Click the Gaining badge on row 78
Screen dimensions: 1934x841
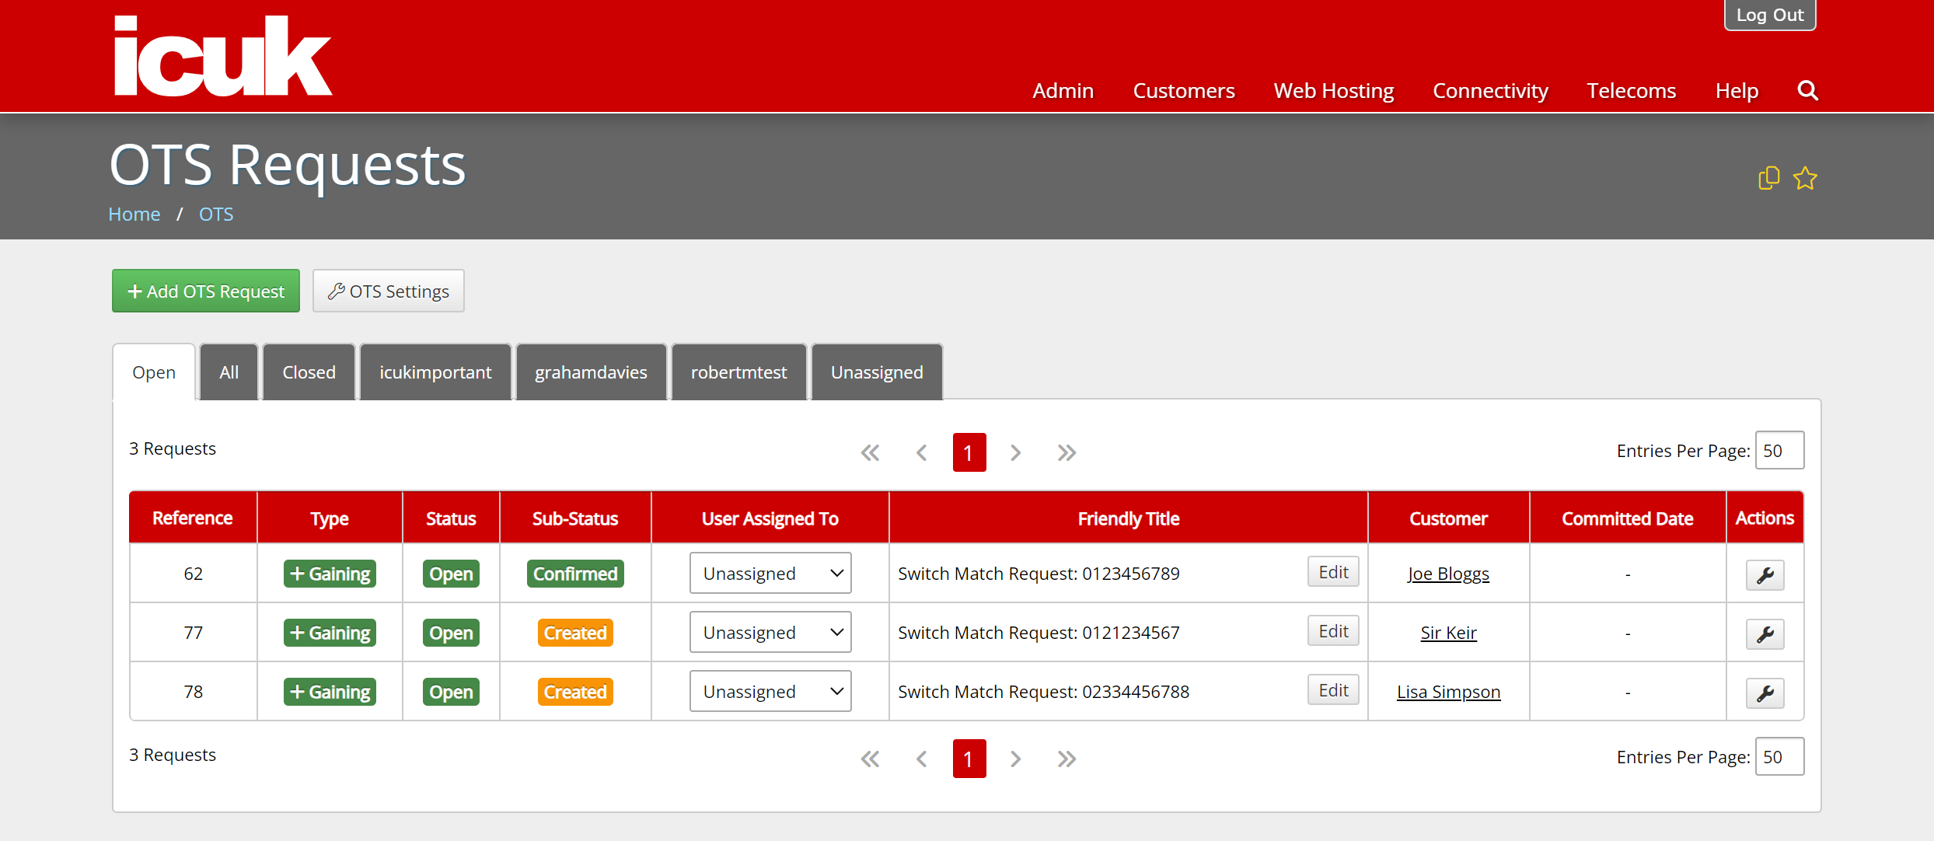pos(330,692)
